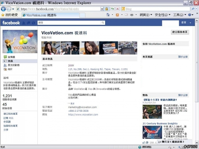The height and width of the screenshot is (149, 199).
Task: Click the scroll down arrow of page scrollbar
Action: pos(197,142)
